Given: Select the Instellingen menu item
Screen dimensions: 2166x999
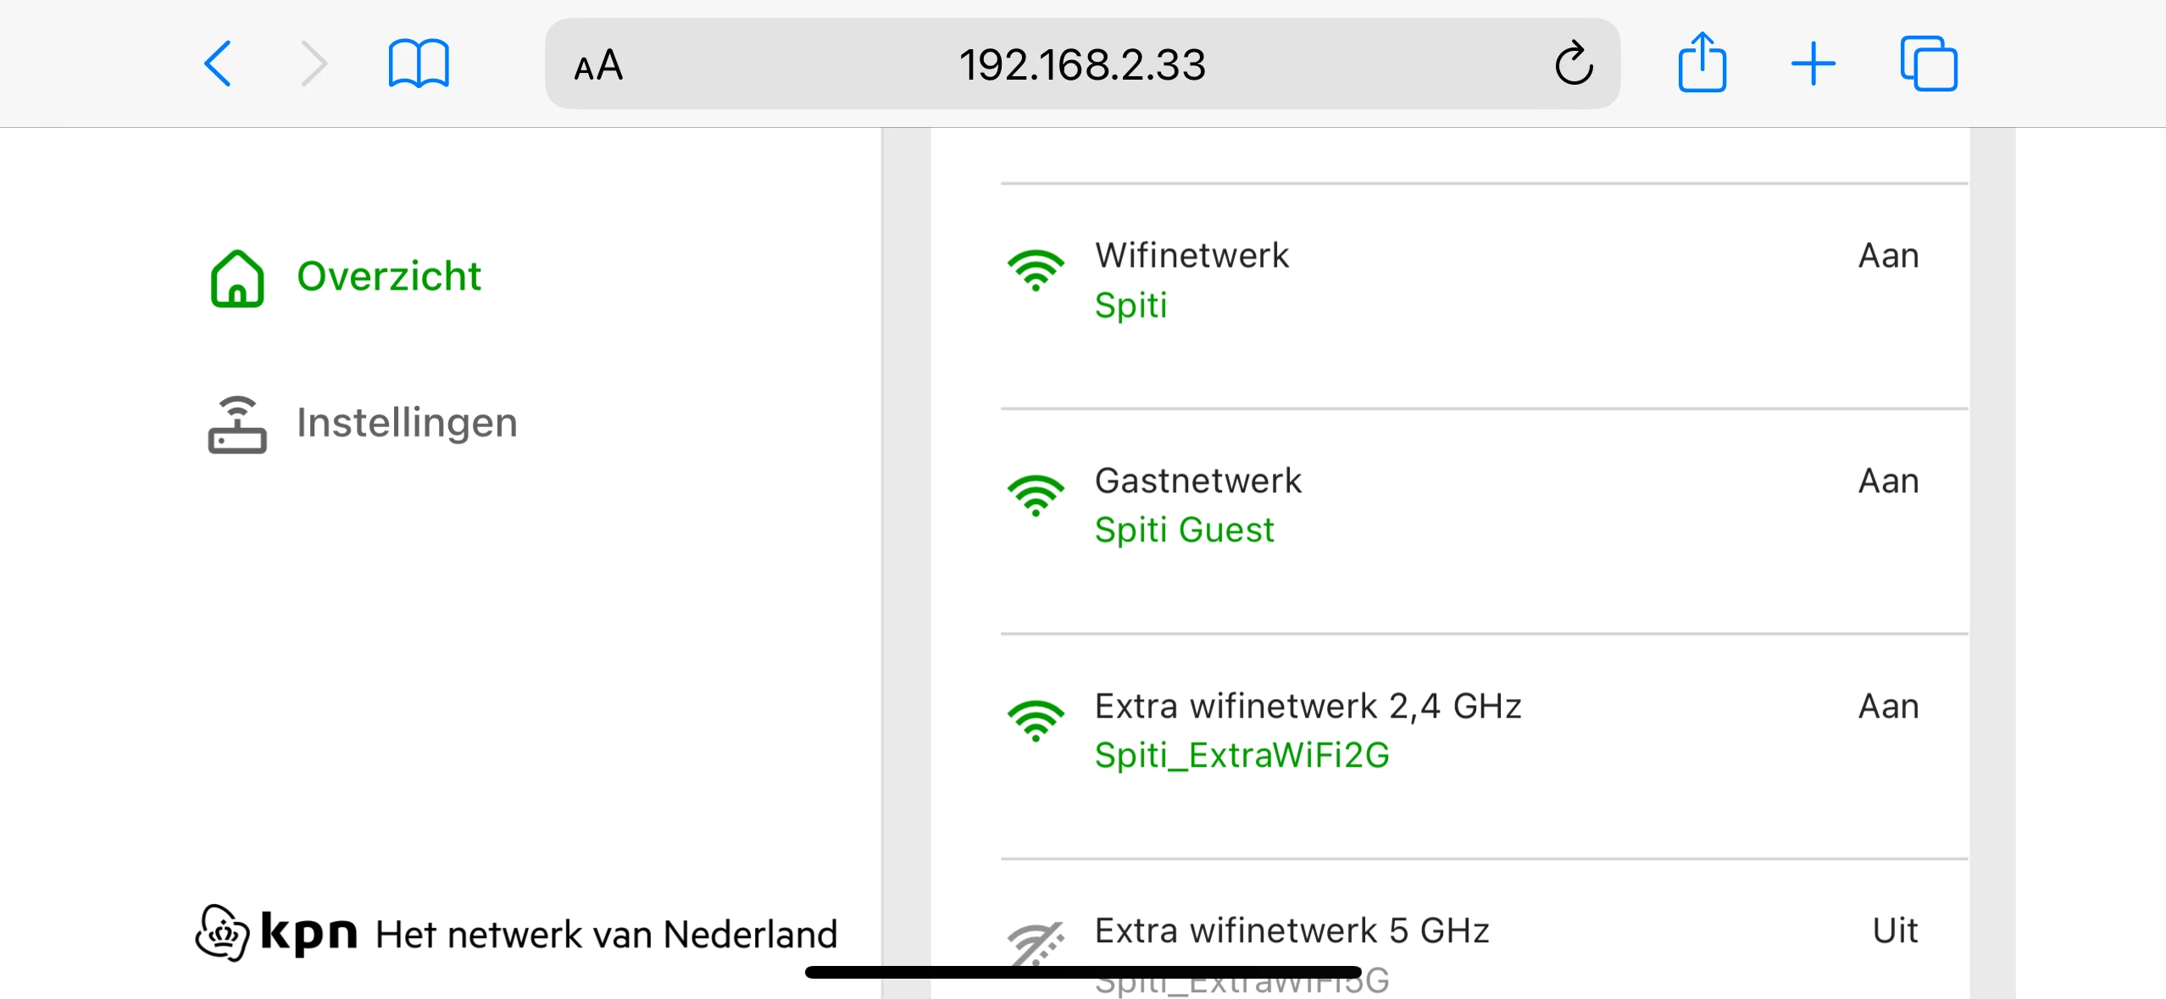Looking at the screenshot, I should (407, 422).
